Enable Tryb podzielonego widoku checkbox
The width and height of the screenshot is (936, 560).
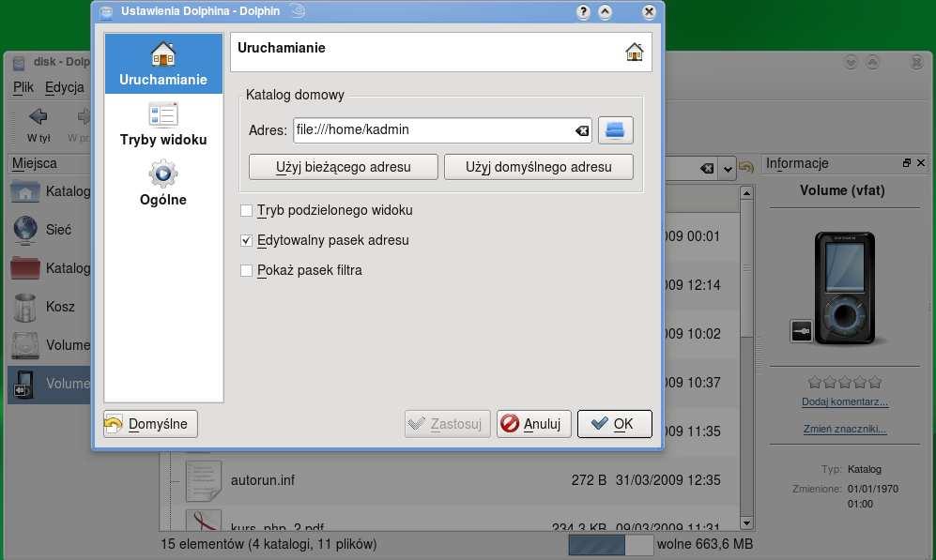point(246,210)
